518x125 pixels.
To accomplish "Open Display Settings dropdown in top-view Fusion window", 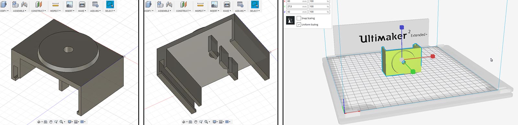I will (70, 122).
